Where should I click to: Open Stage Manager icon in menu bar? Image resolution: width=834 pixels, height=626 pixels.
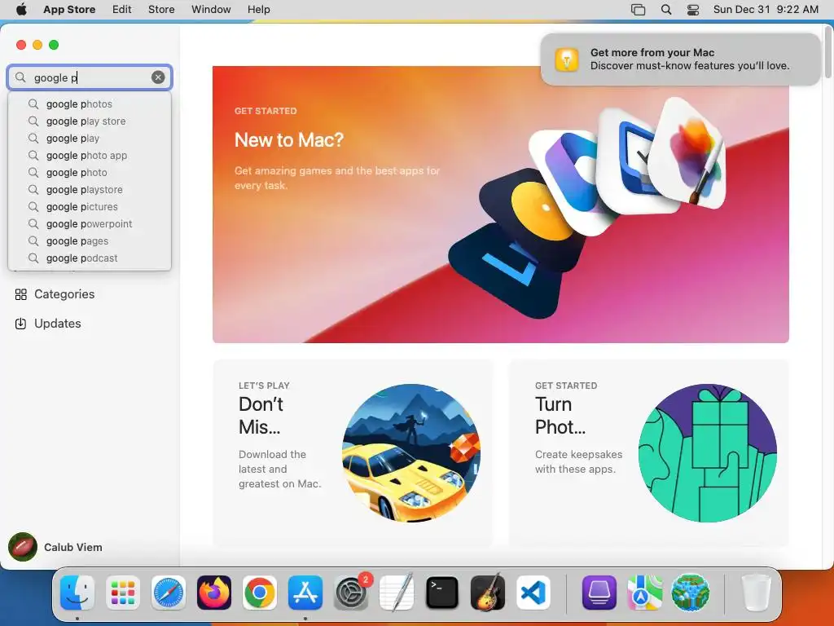(x=638, y=10)
